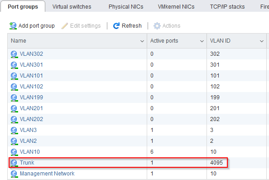Open the VLAN301 port group link
269x180 pixels.
[31, 65]
